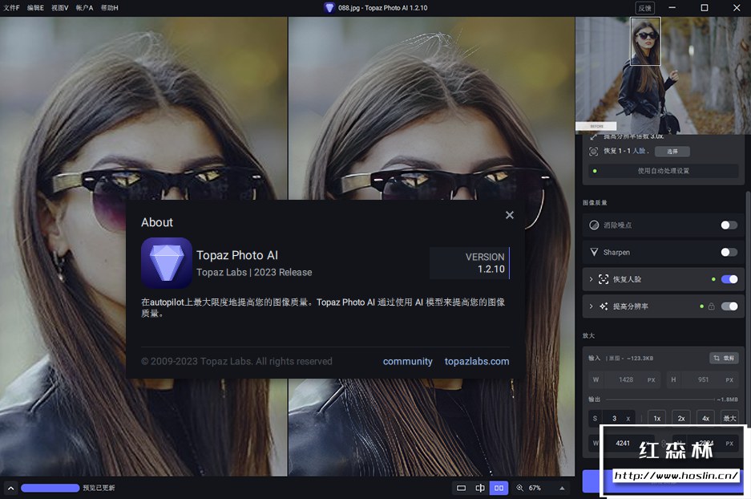Click the Sharpen triangle icon
Image resolution: width=751 pixels, height=499 pixels.
pyautogui.click(x=594, y=252)
